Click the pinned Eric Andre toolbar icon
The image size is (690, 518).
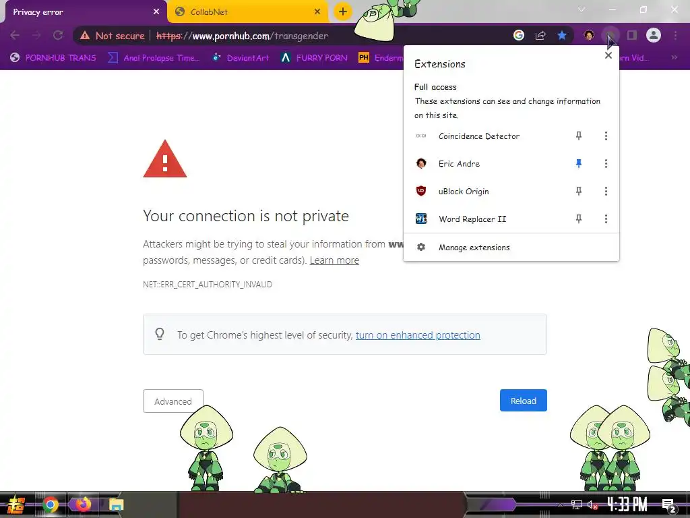(589, 35)
